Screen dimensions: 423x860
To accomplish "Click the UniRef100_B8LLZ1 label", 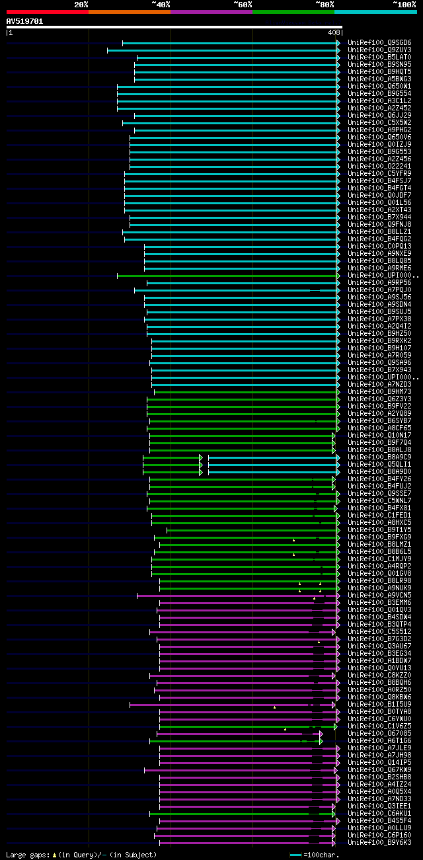I will [x=379, y=232].
